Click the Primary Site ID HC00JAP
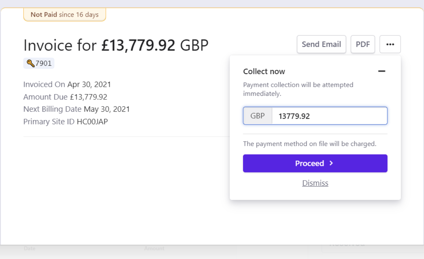This screenshot has width=424, height=259. point(92,122)
